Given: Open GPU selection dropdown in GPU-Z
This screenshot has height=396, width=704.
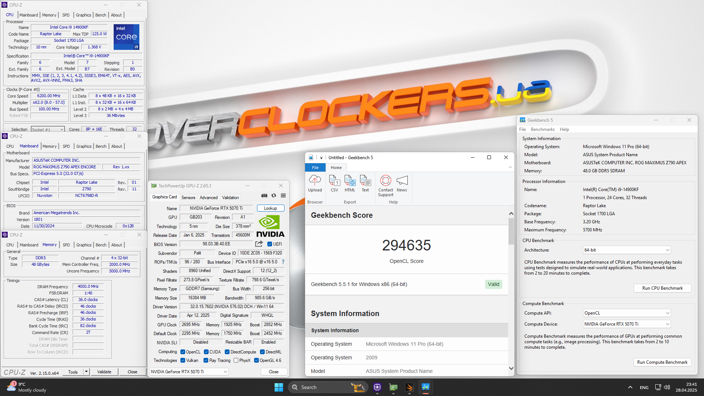Looking at the screenshot, I should (189, 372).
